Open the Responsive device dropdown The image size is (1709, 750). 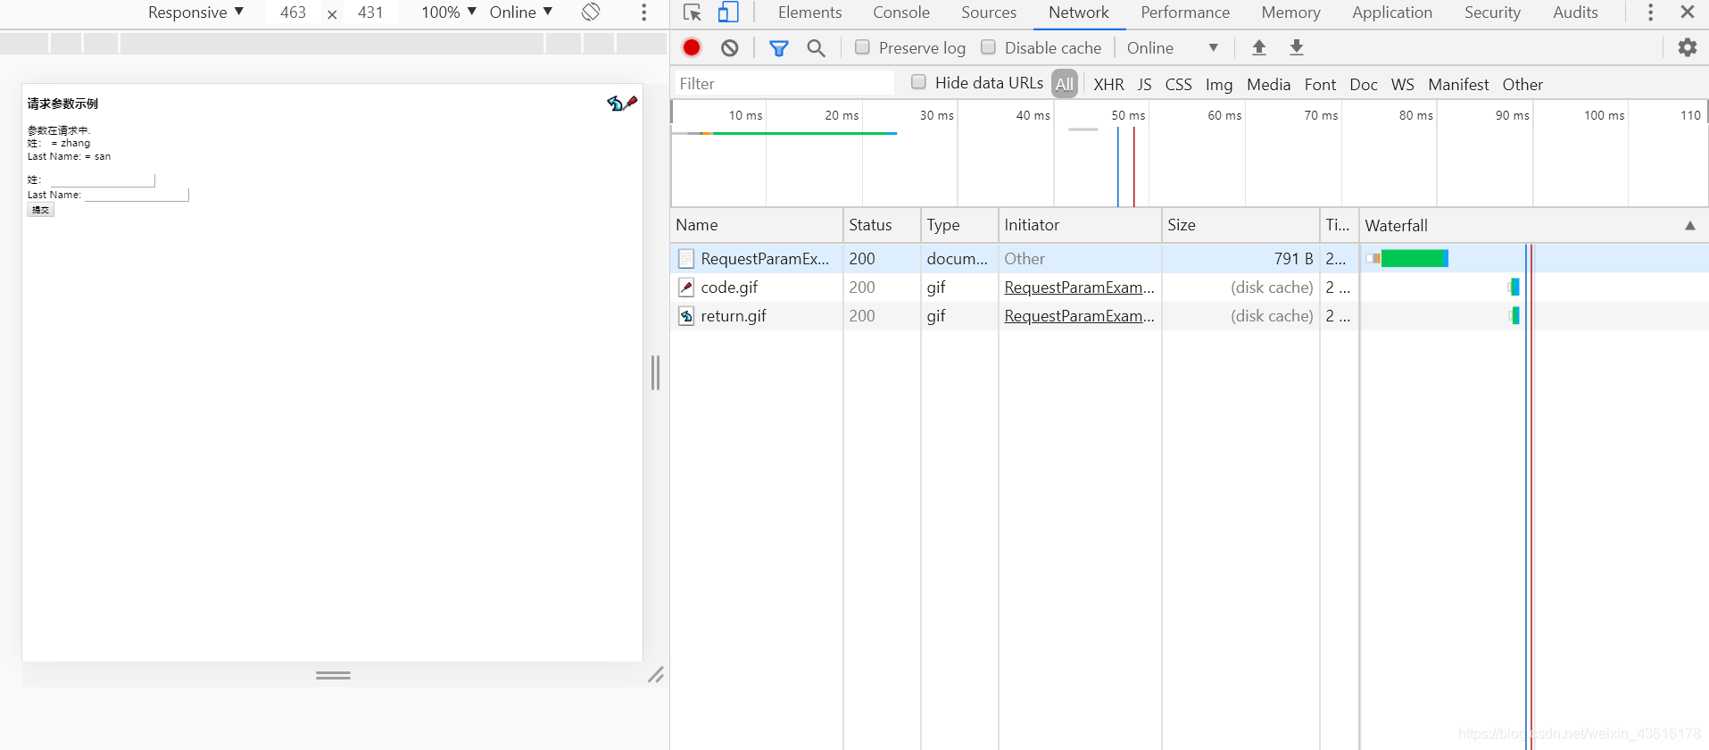[195, 12]
